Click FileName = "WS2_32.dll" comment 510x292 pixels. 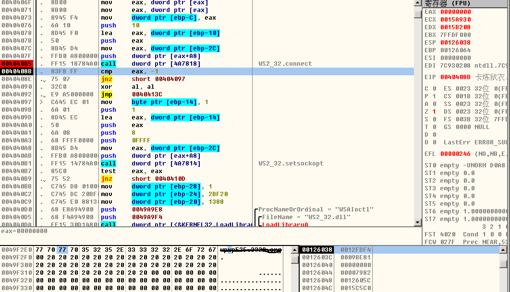(x=306, y=217)
